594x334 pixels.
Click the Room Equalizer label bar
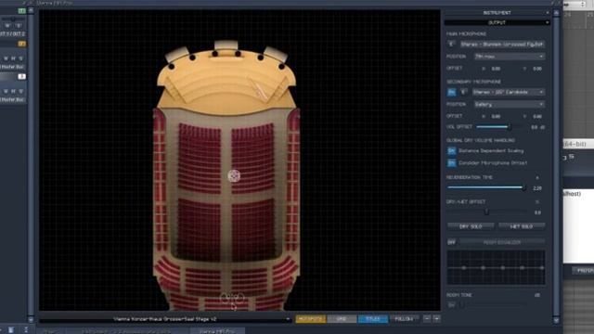502,242
